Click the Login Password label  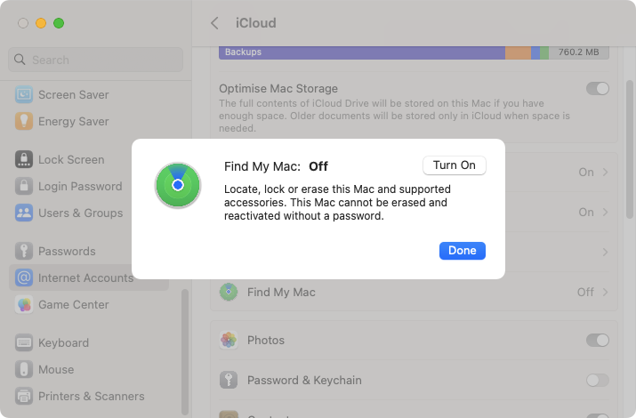[80, 186]
